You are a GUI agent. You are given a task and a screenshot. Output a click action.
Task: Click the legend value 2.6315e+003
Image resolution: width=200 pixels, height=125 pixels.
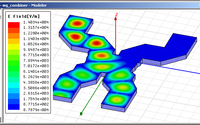click(x=36, y=93)
